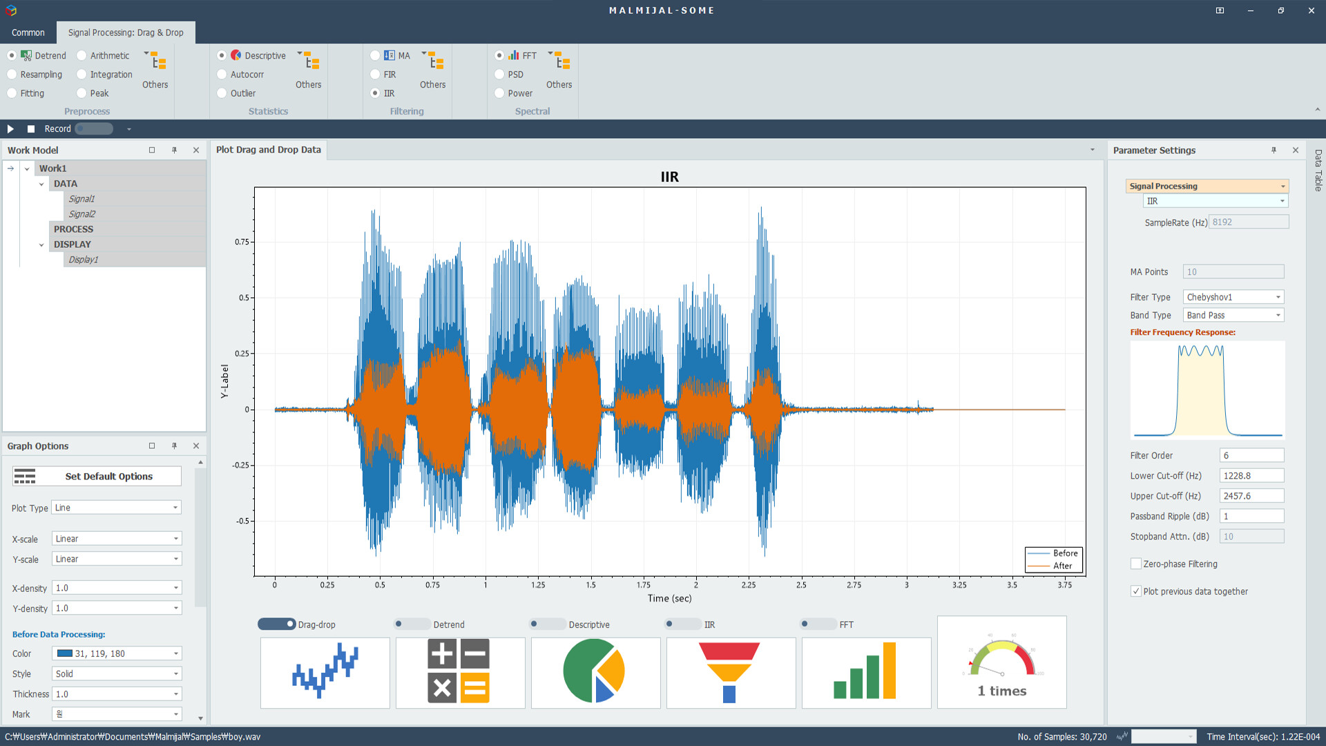Enable Zero-phase Filtering checkbox
This screenshot has width=1326, height=746.
pos(1136,564)
